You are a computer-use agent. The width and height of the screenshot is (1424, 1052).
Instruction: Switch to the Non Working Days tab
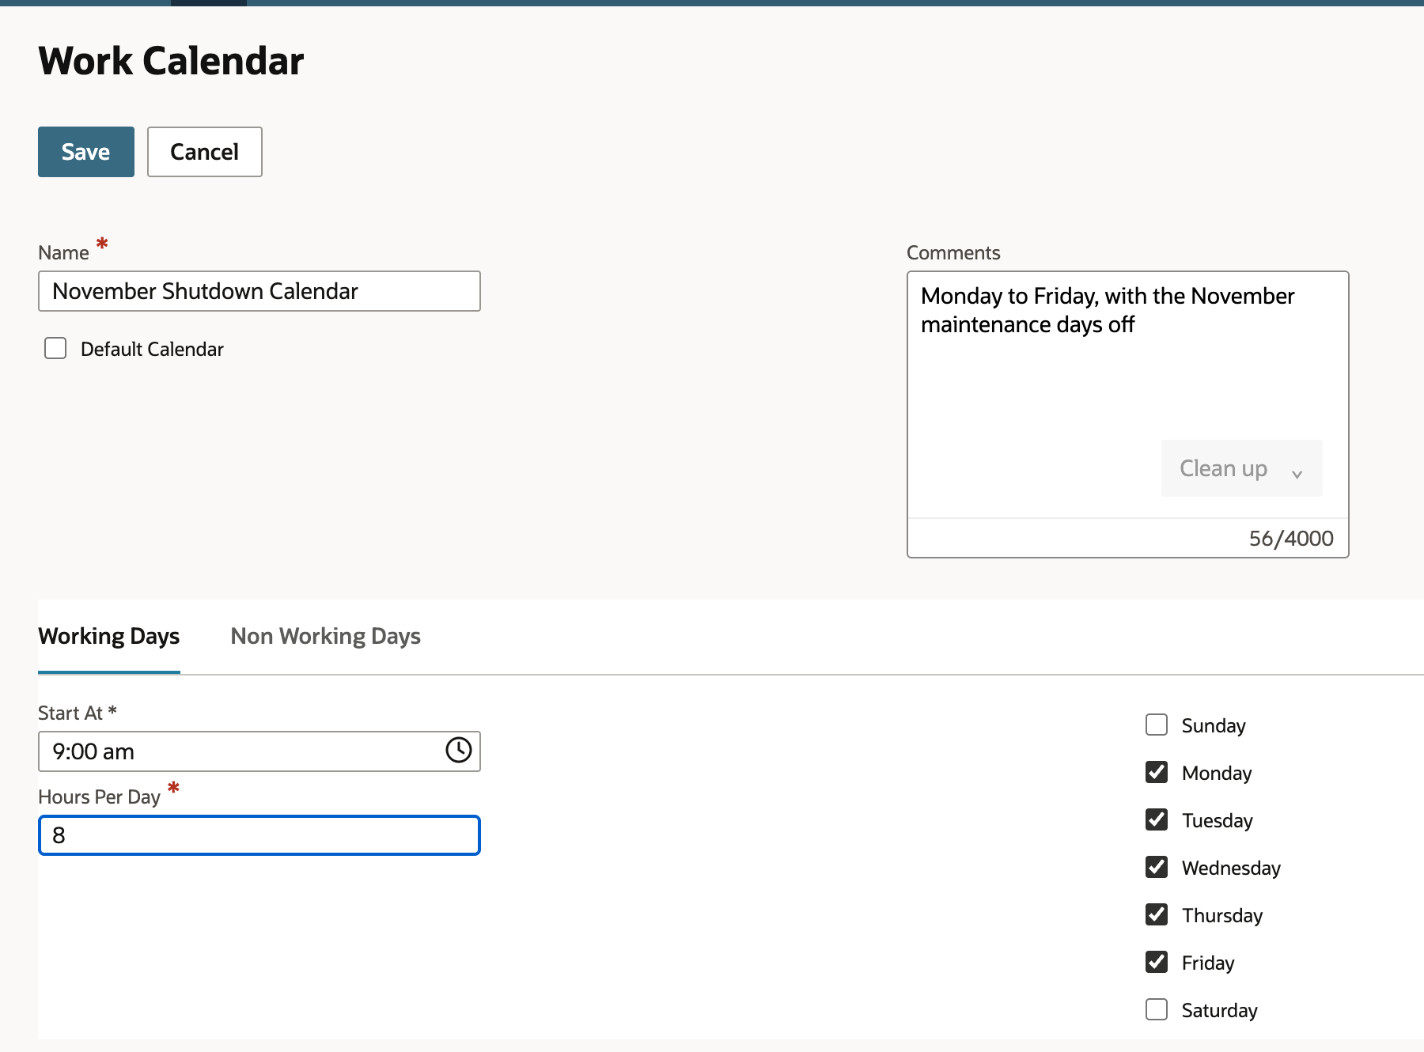pos(325,636)
